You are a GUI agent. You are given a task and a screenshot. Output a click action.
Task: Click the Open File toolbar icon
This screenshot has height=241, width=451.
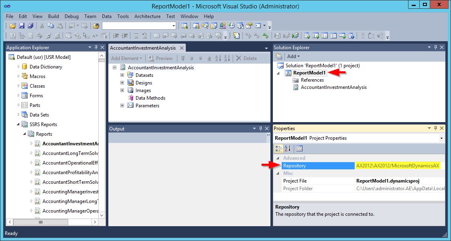coord(12,26)
